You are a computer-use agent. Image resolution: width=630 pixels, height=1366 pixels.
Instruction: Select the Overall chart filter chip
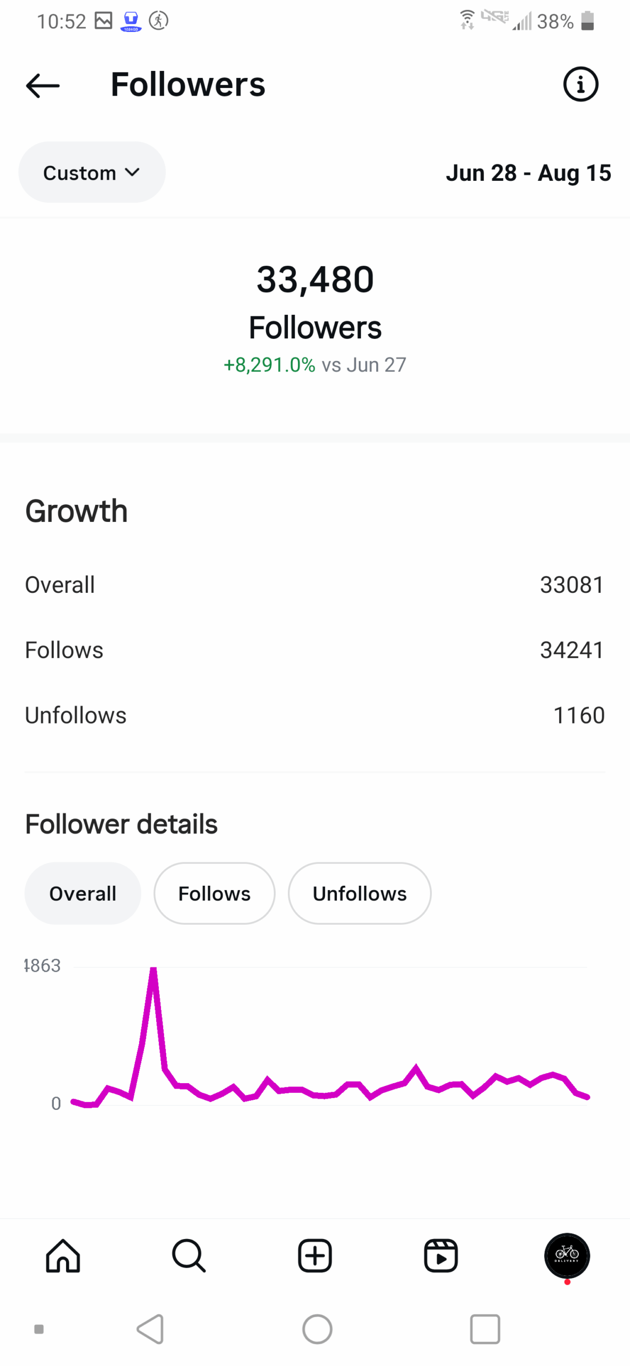[83, 893]
